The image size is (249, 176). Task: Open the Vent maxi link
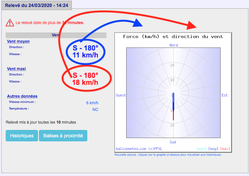[x=16, y=69]
